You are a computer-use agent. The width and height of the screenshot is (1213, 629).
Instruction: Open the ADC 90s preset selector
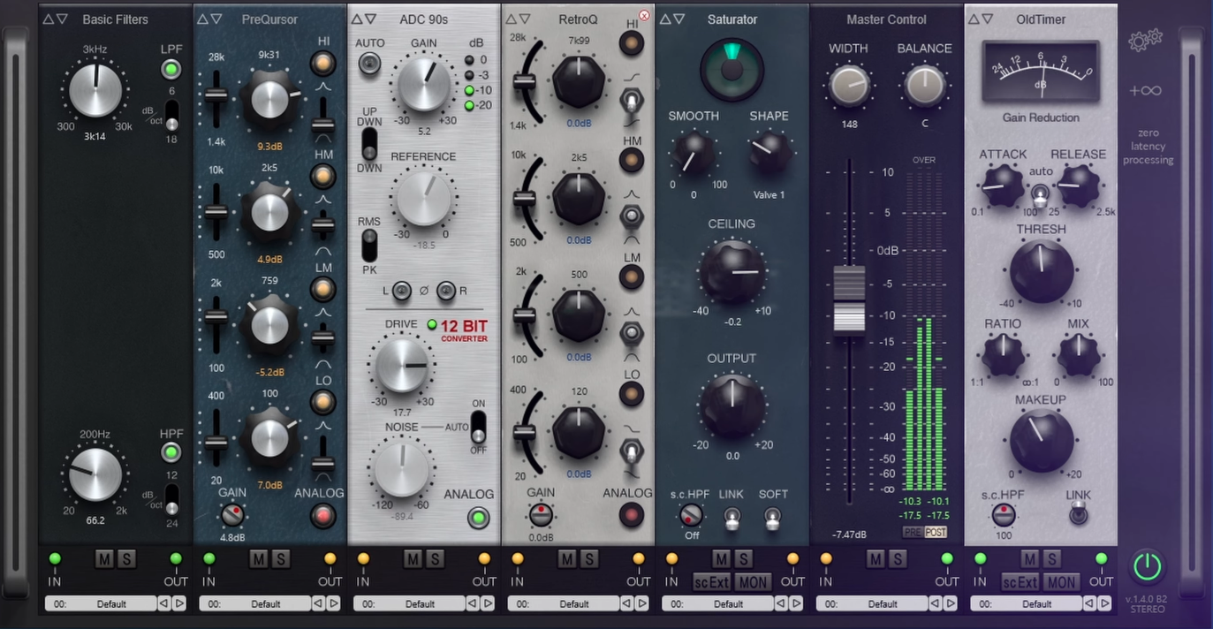point(409,604)
